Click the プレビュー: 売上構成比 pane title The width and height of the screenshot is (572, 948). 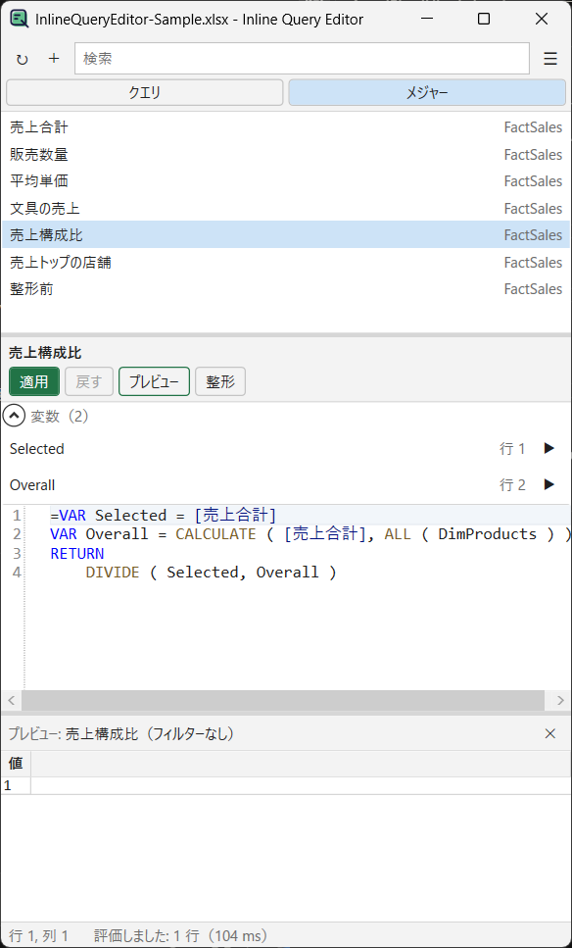pyautogui.click(x=120, y=734)
